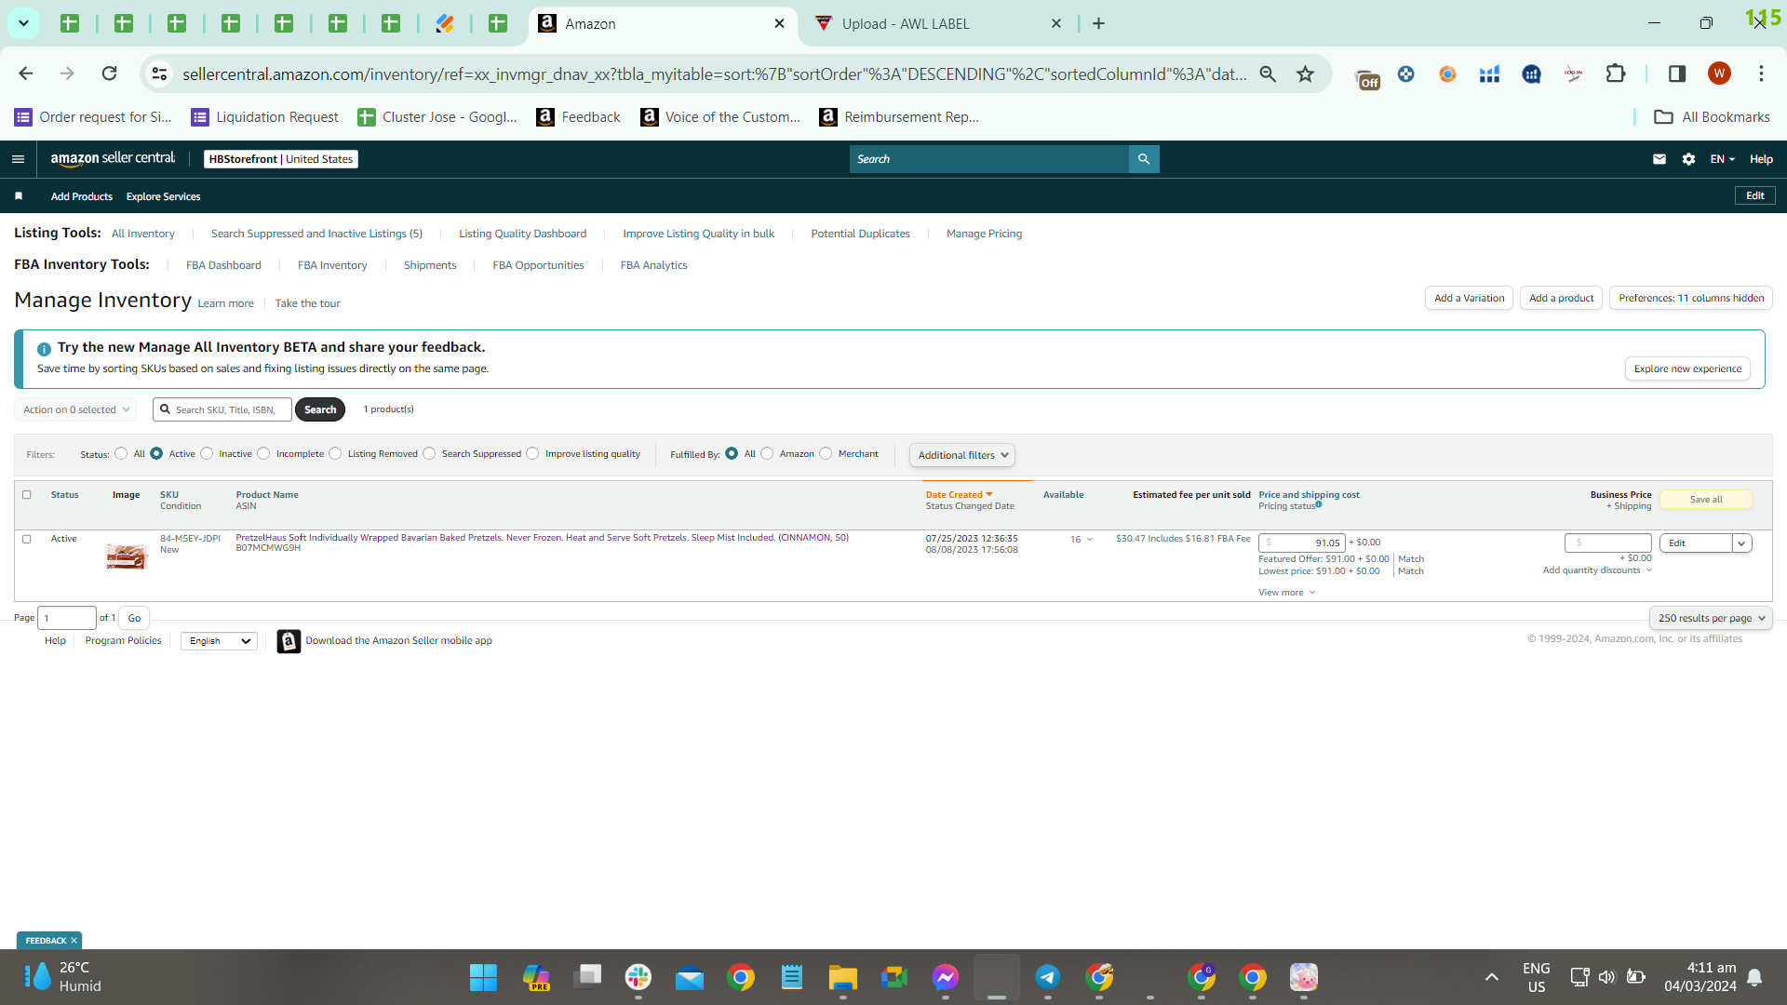Click the Pricing status info icon
This screenshot has height=1005, width=1787.
(x=1319, y=504)
